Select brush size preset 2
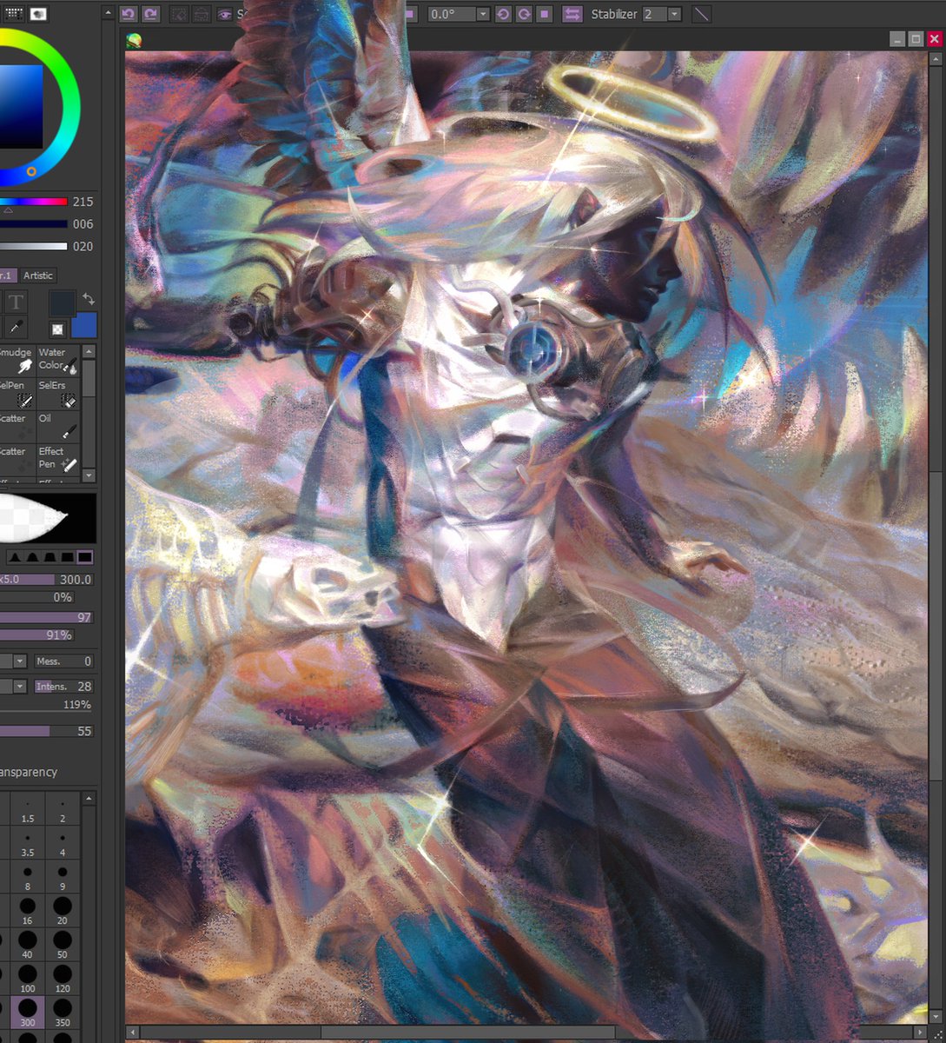The width and height of the screenshot is (946, 1043). pos(63,810)
